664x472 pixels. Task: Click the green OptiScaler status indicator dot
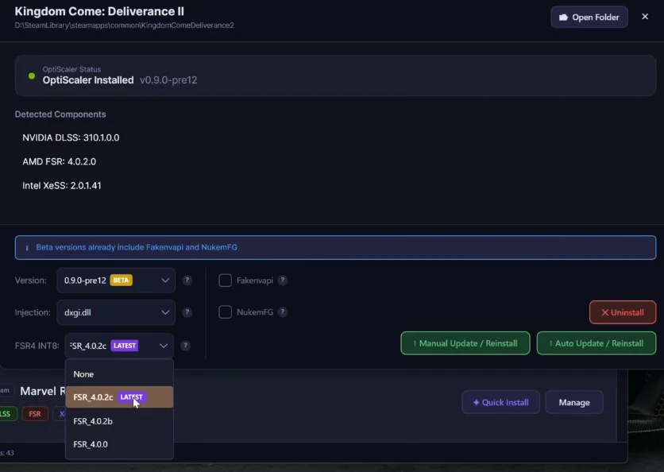click(x=32, y=76)
